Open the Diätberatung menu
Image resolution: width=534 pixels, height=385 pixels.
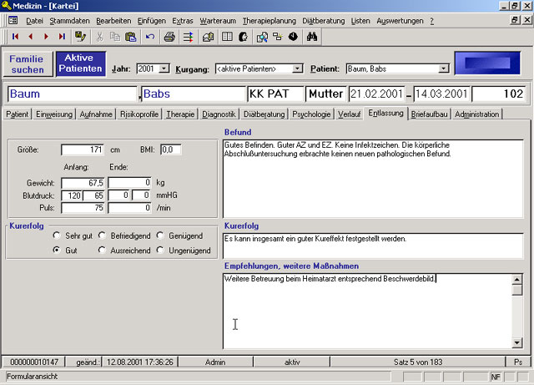point(324,21)
